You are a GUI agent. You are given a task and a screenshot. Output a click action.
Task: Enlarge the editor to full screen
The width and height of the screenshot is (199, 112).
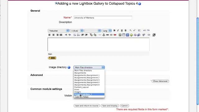[x=154, y=35]
